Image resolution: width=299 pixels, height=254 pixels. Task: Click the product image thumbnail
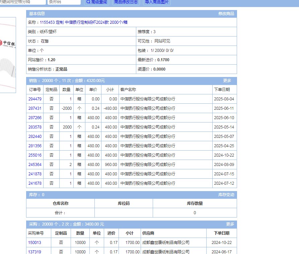(8, 55)
